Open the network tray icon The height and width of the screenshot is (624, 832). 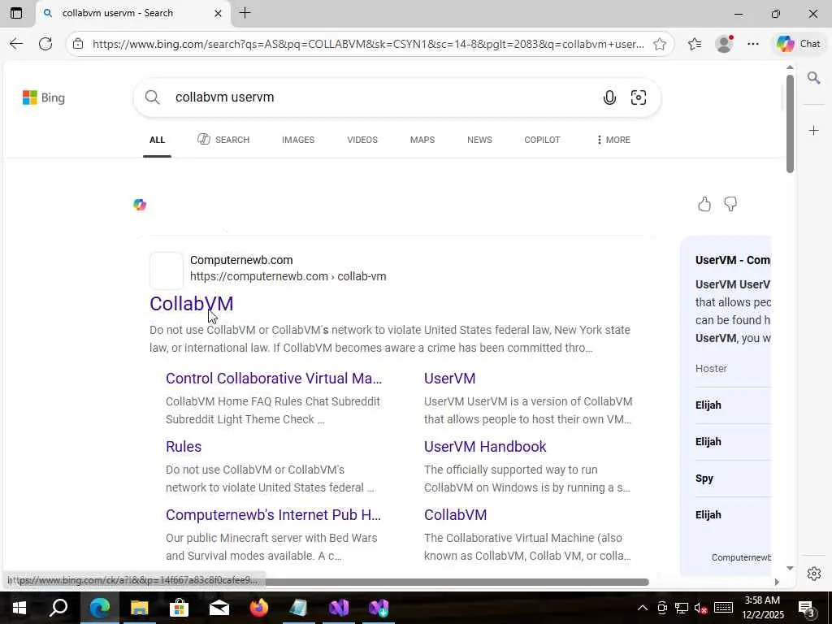(682, 608)
